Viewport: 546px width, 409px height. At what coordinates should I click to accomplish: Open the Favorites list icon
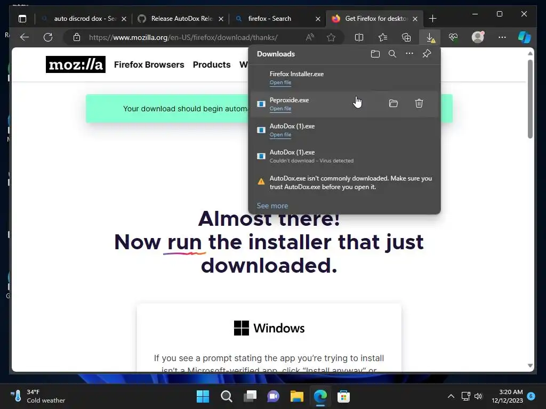pyautogui.click(x=383, y=37)
